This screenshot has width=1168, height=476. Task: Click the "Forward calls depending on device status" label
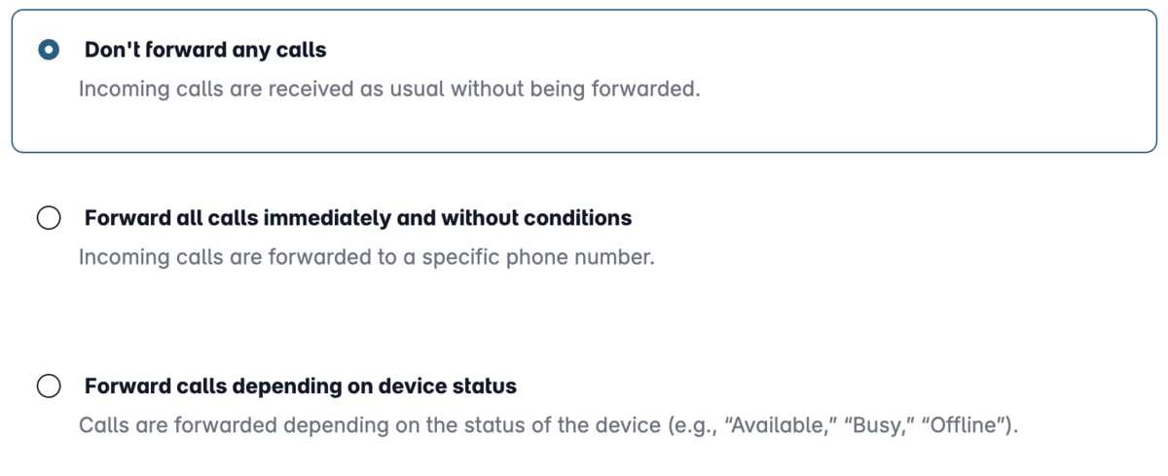301,386
